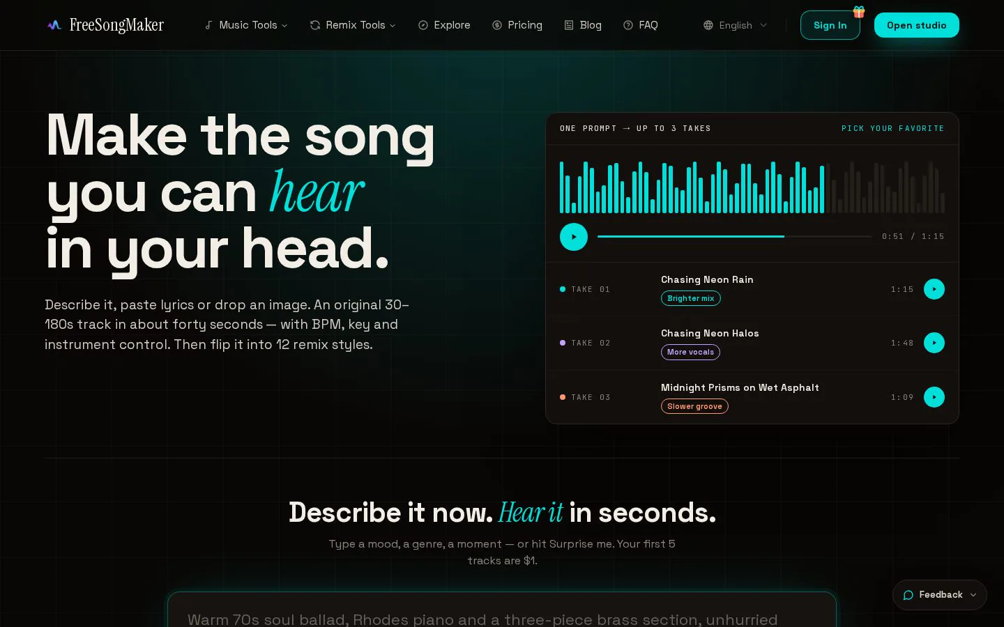Click the Feedback button label
The height and width of the screenshot is (627, 1004).
[941, 595]
